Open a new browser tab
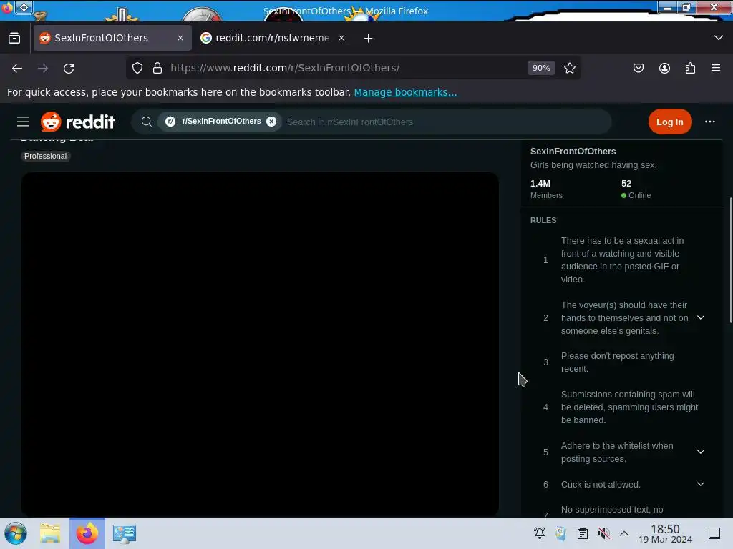This screenshot has height=549, width=733. [369, 39]
